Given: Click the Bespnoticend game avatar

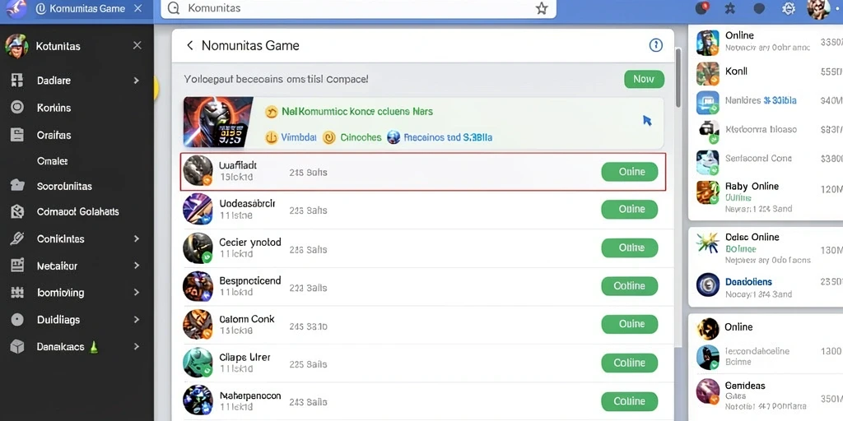Looking at the screenshot, I should pyautogui.click(x=198, y=286).
